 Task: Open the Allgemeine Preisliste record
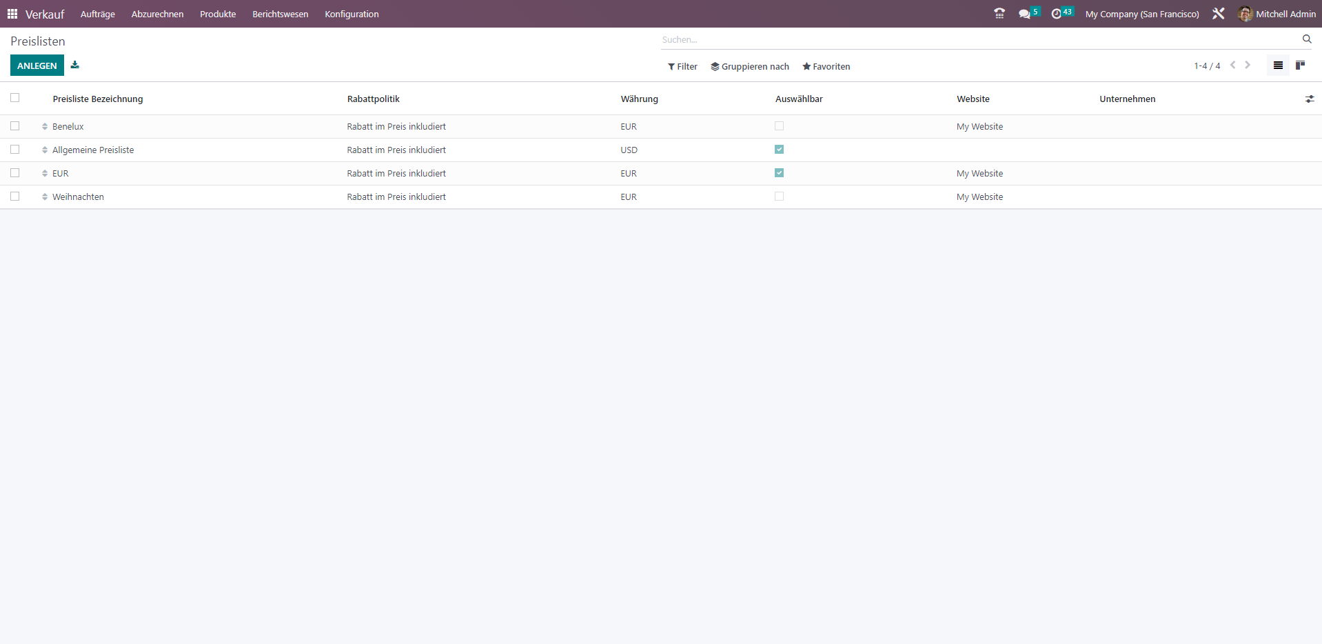click(93, 150)
